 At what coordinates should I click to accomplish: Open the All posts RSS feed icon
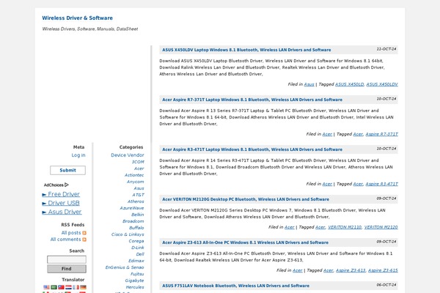pyautogui.click(x=84, y=233)
